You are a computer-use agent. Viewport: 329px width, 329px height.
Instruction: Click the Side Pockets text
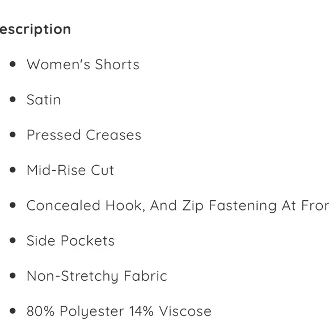71,241
